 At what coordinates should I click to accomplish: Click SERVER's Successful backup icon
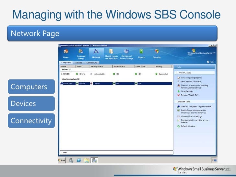tap(156, 74)
